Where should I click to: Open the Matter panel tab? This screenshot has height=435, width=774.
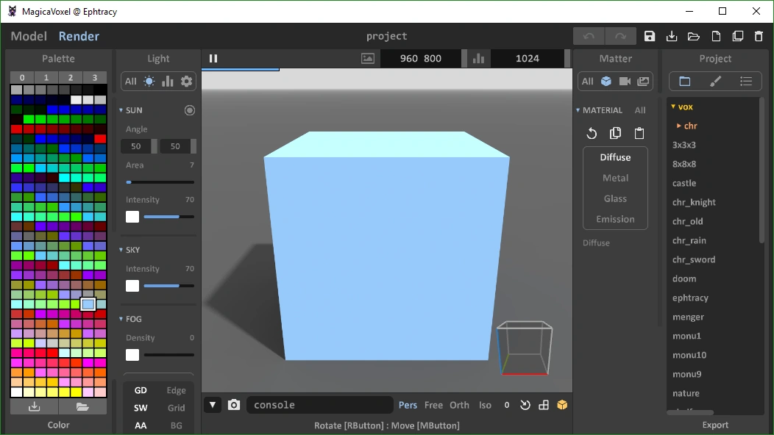[617, 58]
